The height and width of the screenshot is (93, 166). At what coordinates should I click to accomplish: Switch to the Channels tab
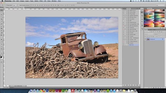150,30
